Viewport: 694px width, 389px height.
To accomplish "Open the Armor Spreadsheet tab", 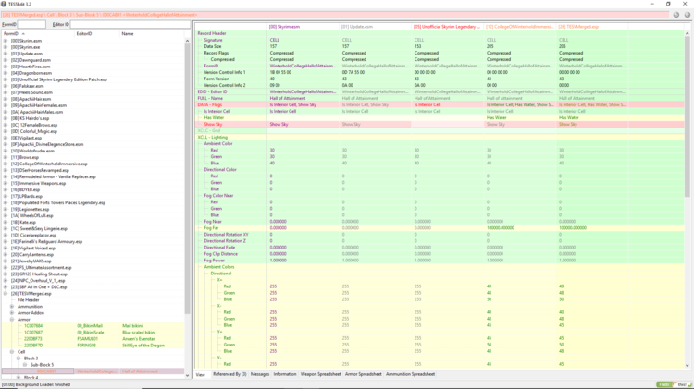I will (x=363, y=374).
